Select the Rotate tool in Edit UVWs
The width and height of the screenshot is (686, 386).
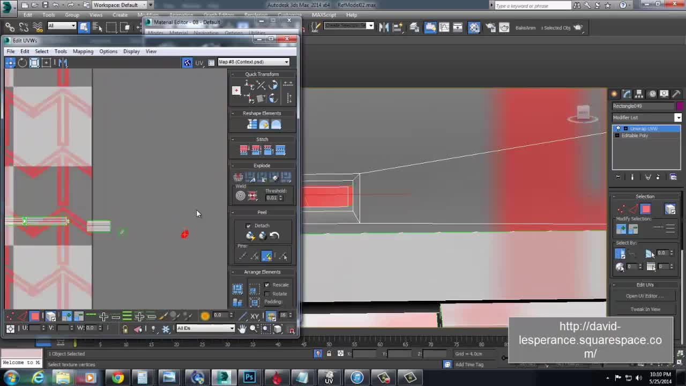pos(23,63)
